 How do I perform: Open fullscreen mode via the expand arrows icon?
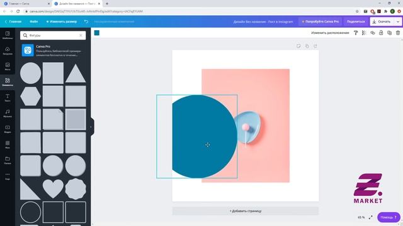pyautogui.click(x=371, y=217)
